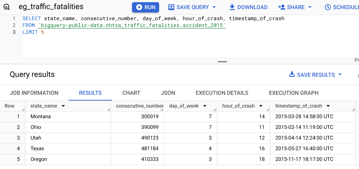The image size is (359, 169).
Task: Click the query magnifier icon beside title
Action: pyautogui.click(x=7, y=7)
